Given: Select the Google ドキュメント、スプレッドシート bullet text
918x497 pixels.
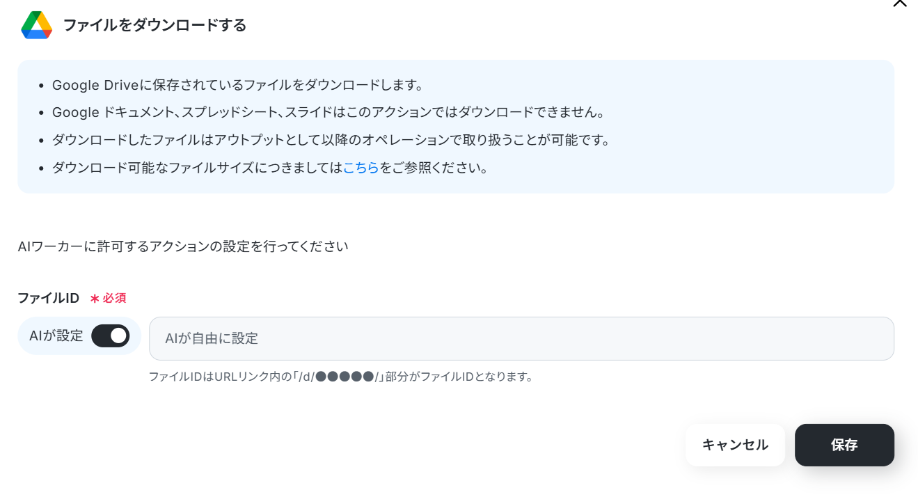Looking at the screenshot, I should click(x=329, y=113).
